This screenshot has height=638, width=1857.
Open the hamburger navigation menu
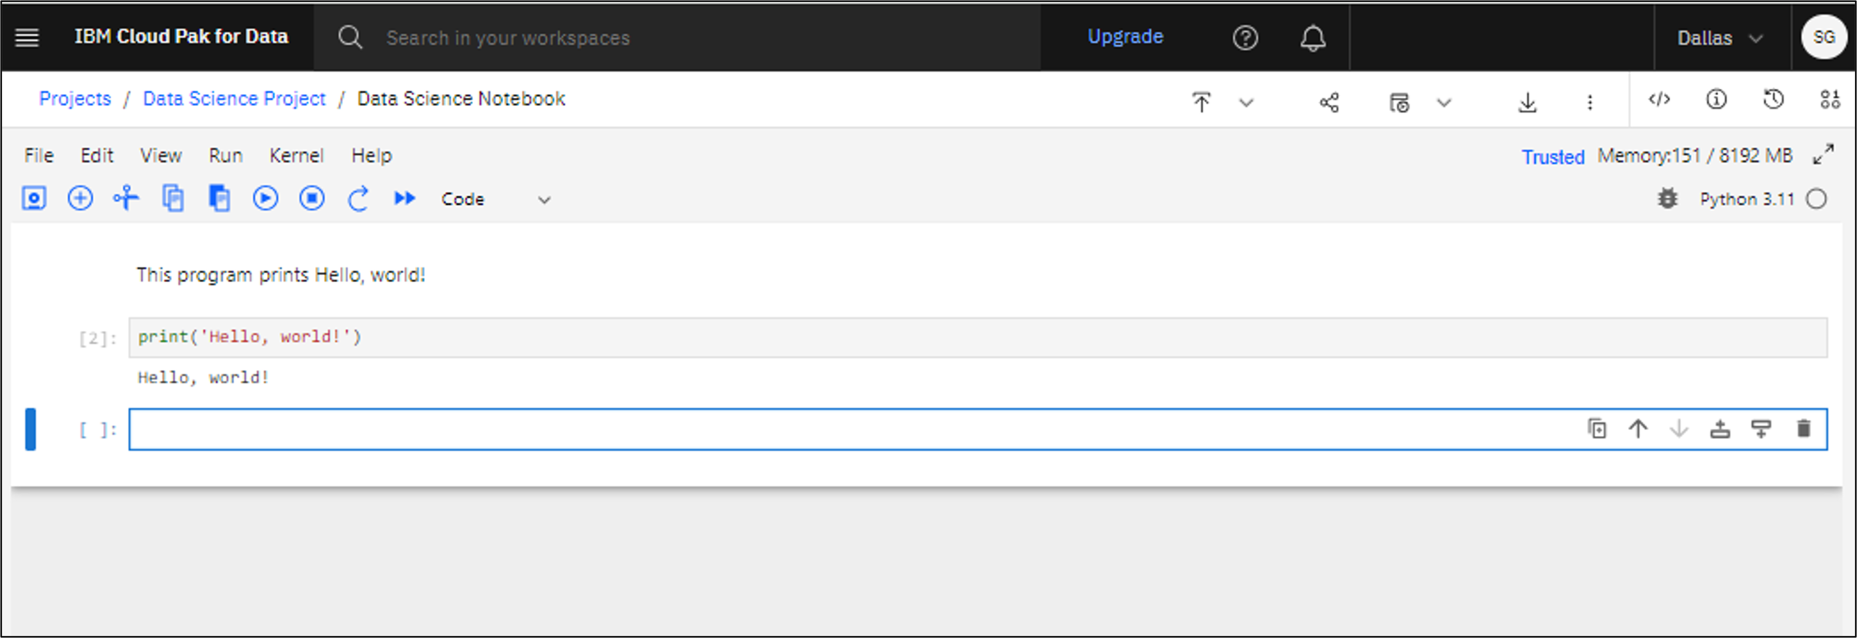[x=27, y=37]
